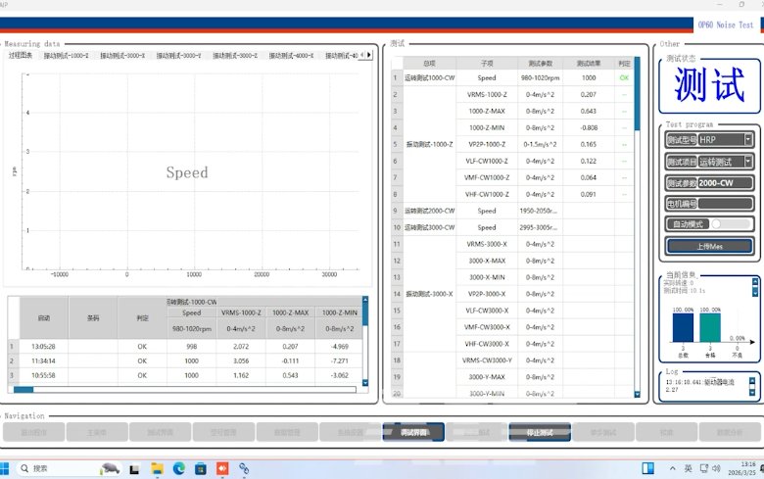764x479 pixels.
Task: Click the 子项 column header
Action: tap(487, 64)
